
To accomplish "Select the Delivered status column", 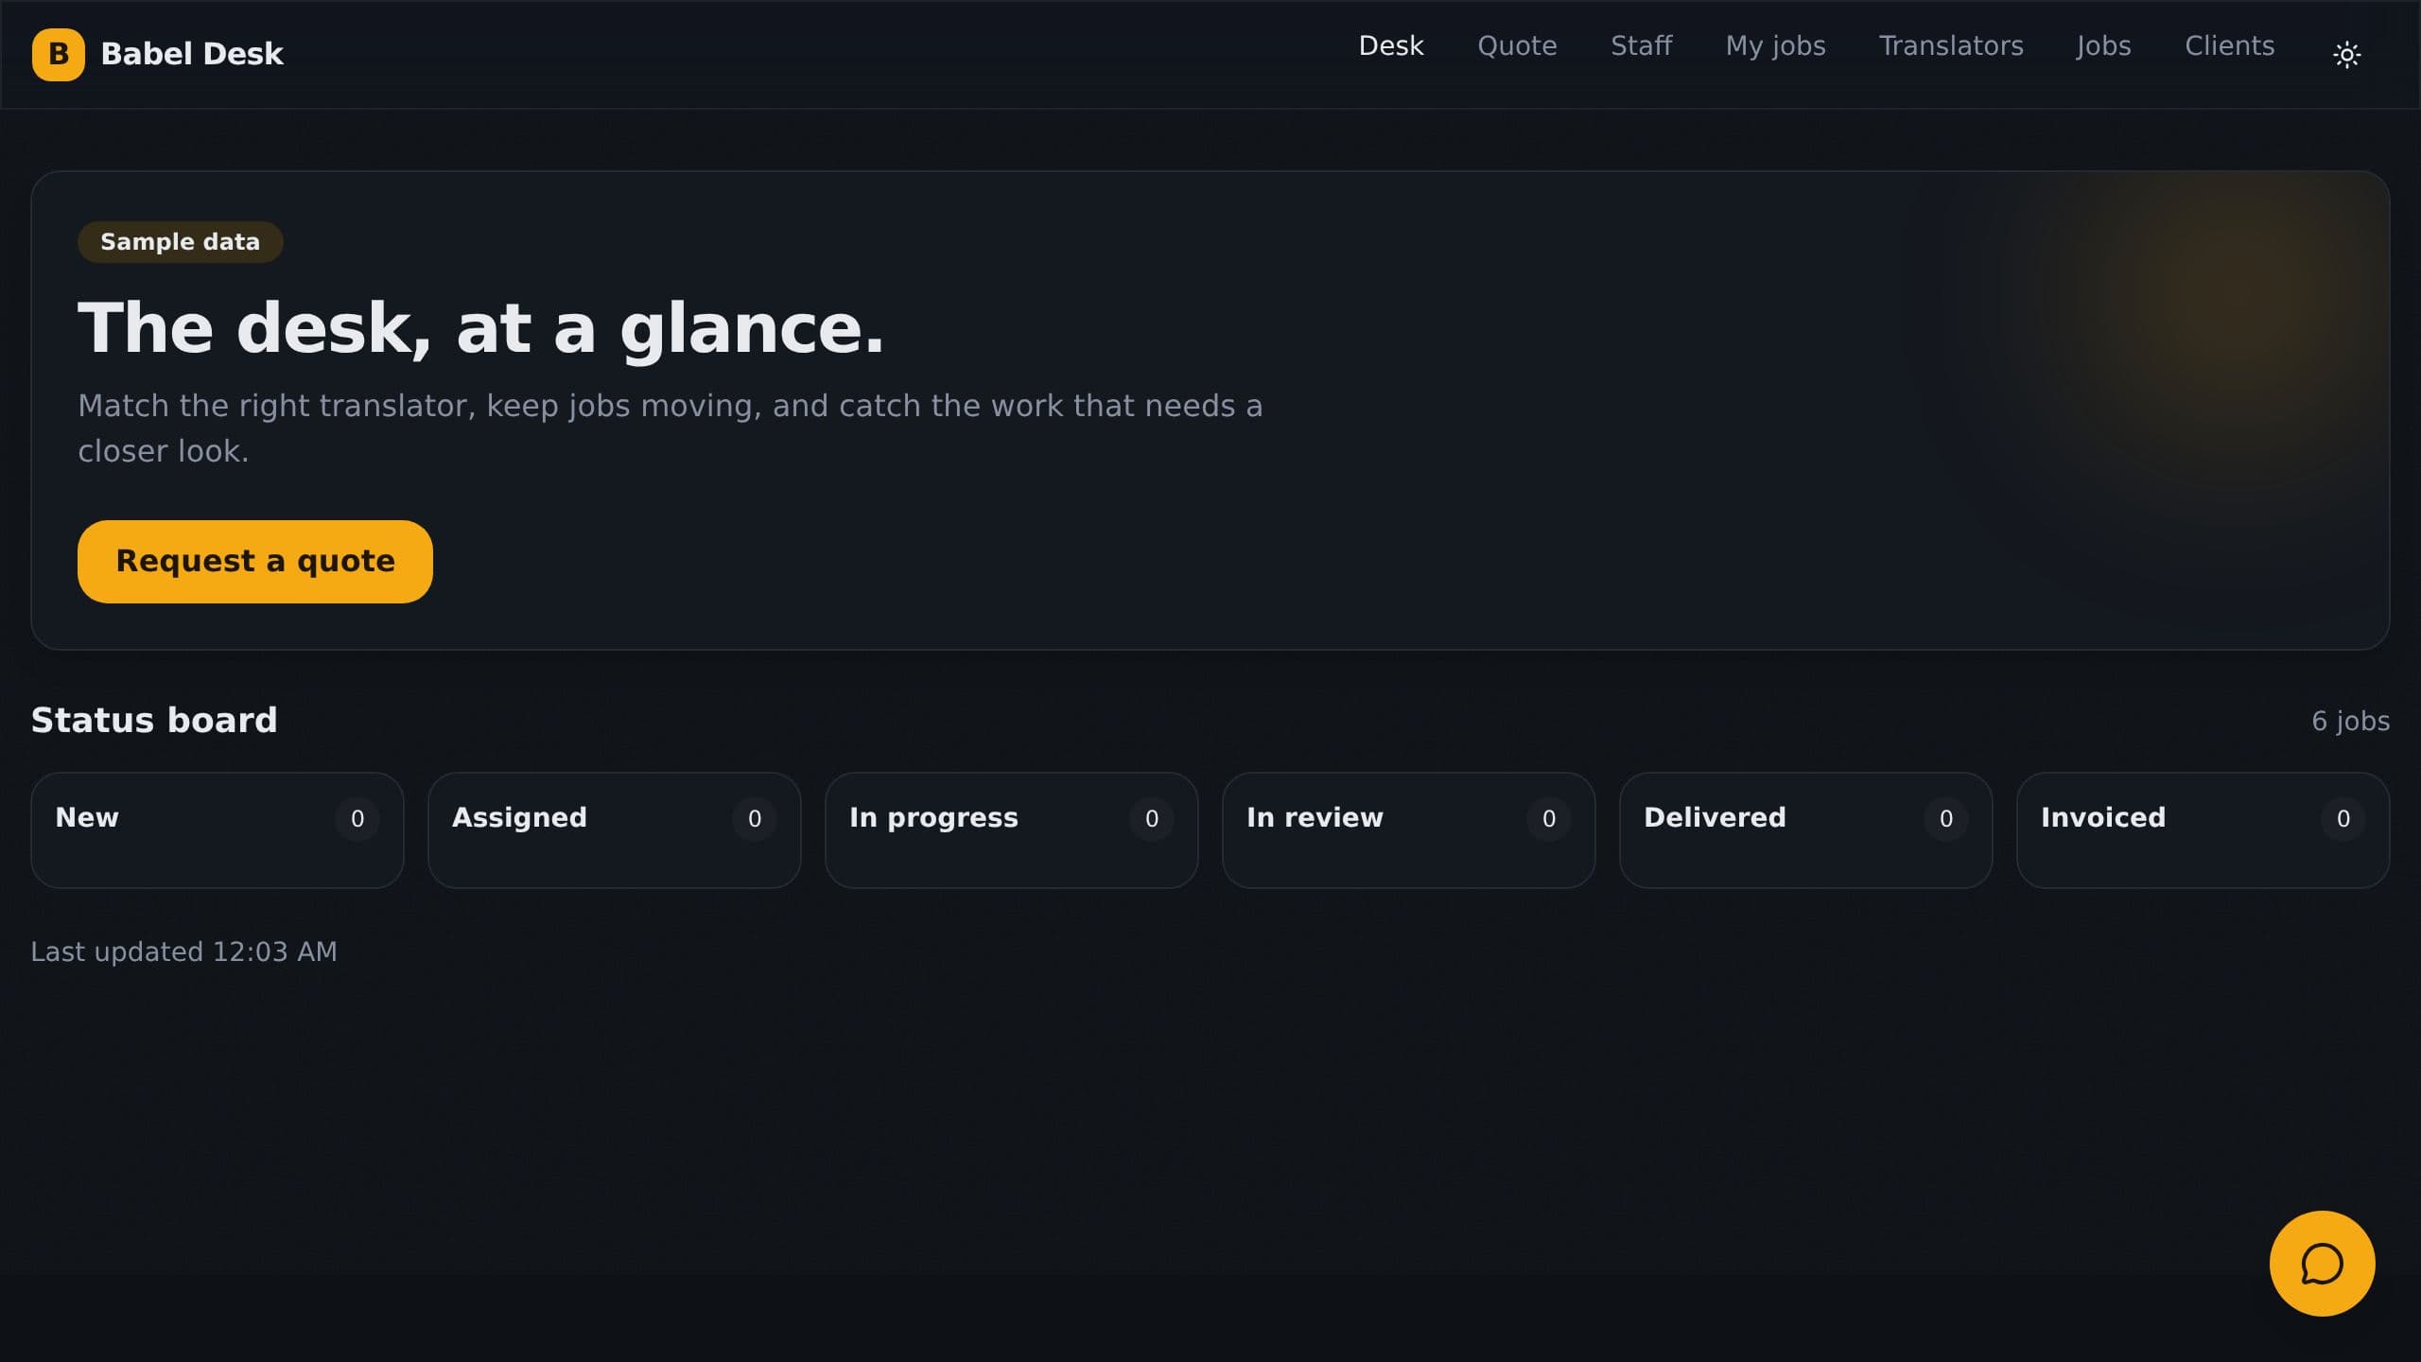I will coord(1806,829).
